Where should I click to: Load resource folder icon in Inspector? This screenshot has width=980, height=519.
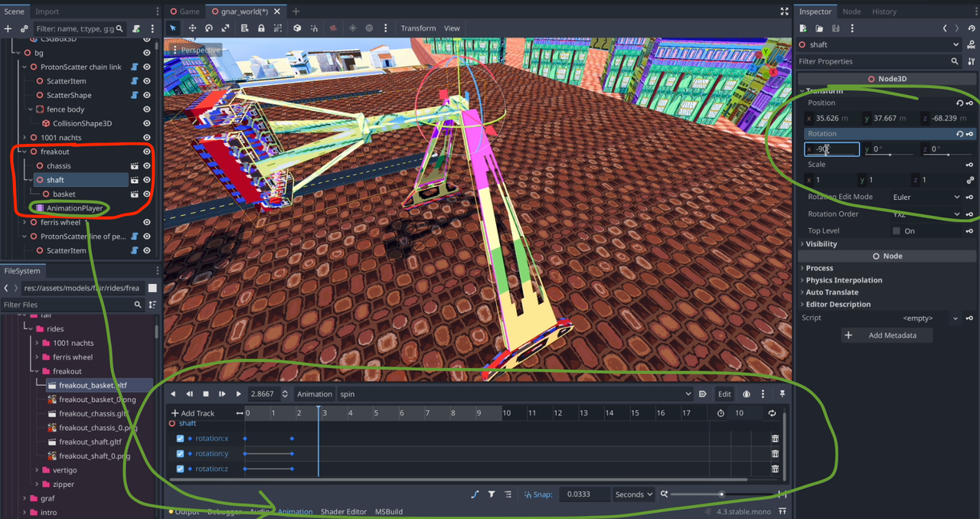pyautogui.click(x=819, y=28)
